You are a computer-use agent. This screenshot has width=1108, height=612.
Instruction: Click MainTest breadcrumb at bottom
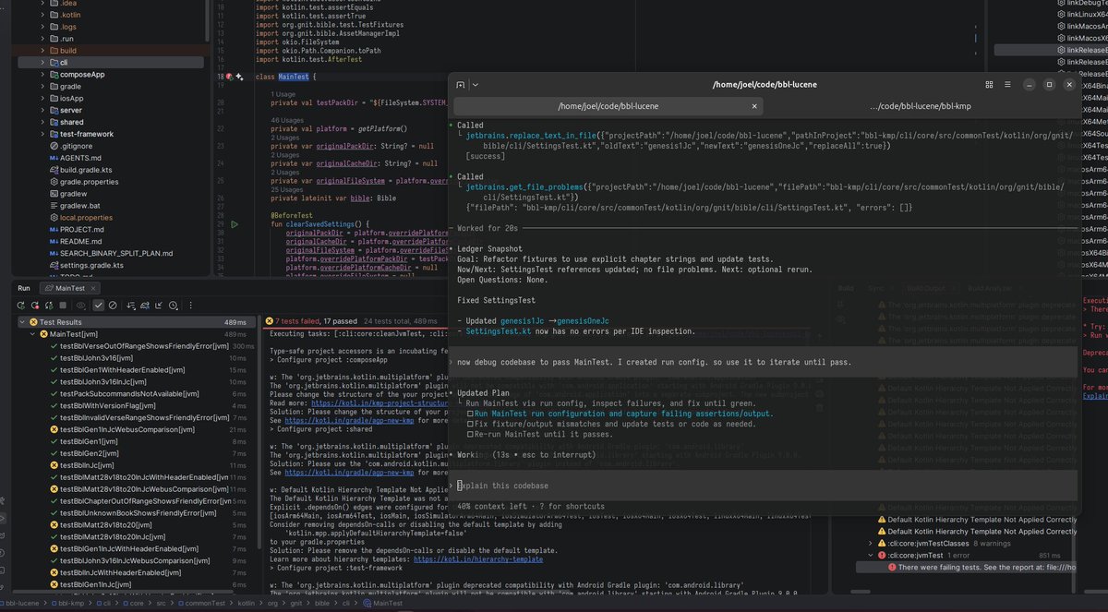382,603
